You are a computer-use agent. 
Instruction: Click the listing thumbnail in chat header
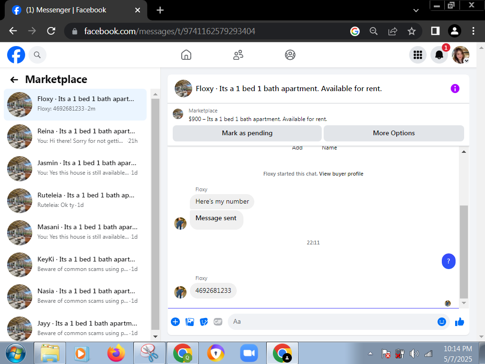184,88
